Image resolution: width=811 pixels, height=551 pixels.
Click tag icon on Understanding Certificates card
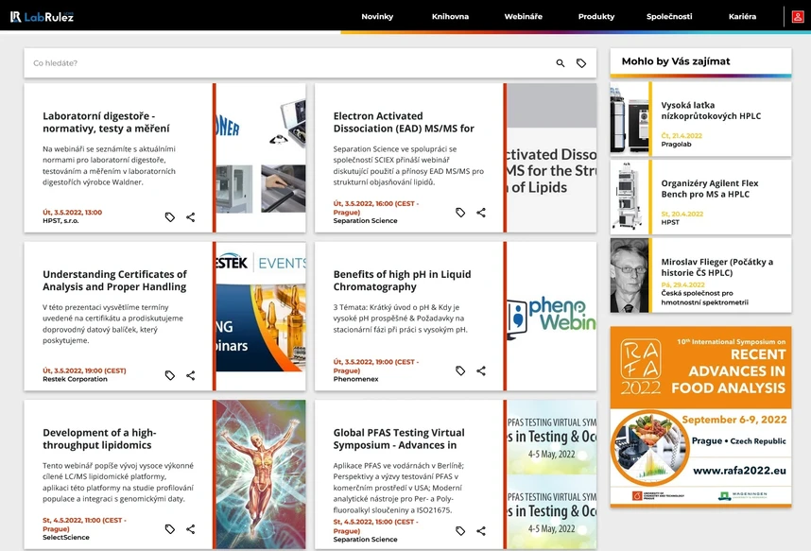pyautogui.click(x=169, y=375)
